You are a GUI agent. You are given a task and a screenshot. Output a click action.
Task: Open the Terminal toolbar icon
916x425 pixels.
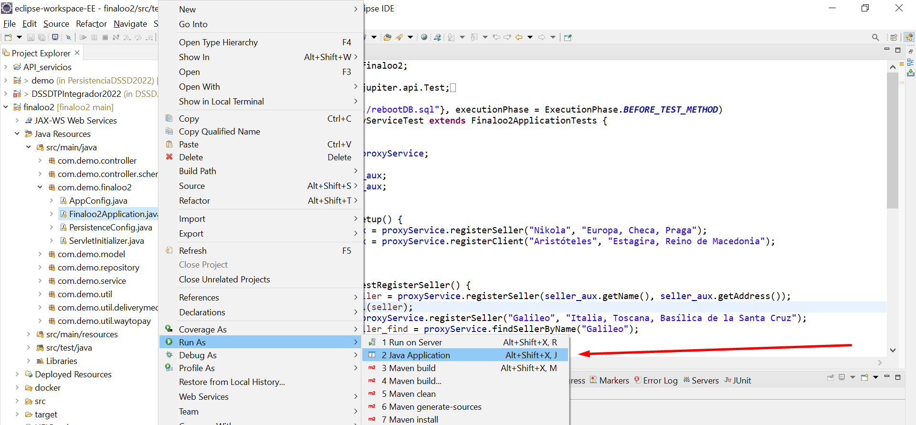click(x=55, y=37)
